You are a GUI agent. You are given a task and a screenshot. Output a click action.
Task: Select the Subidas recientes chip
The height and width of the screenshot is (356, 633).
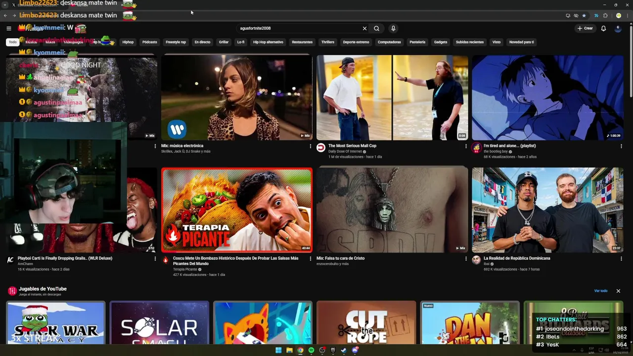click(470, 42)
